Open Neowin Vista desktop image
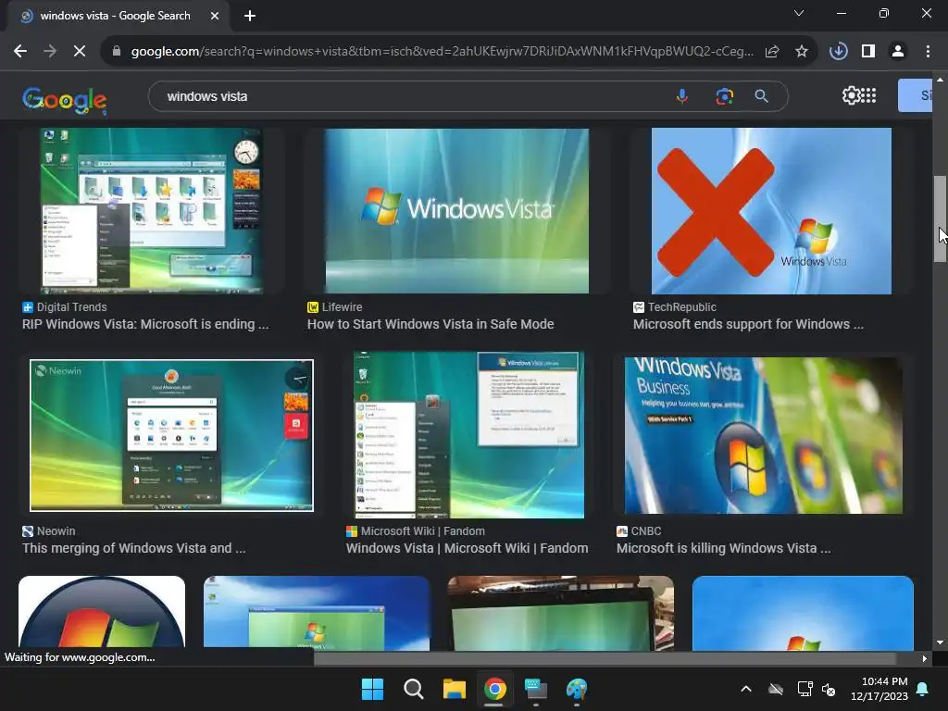Viewport: 948px width, 711px height. click(x=171, y=435)
